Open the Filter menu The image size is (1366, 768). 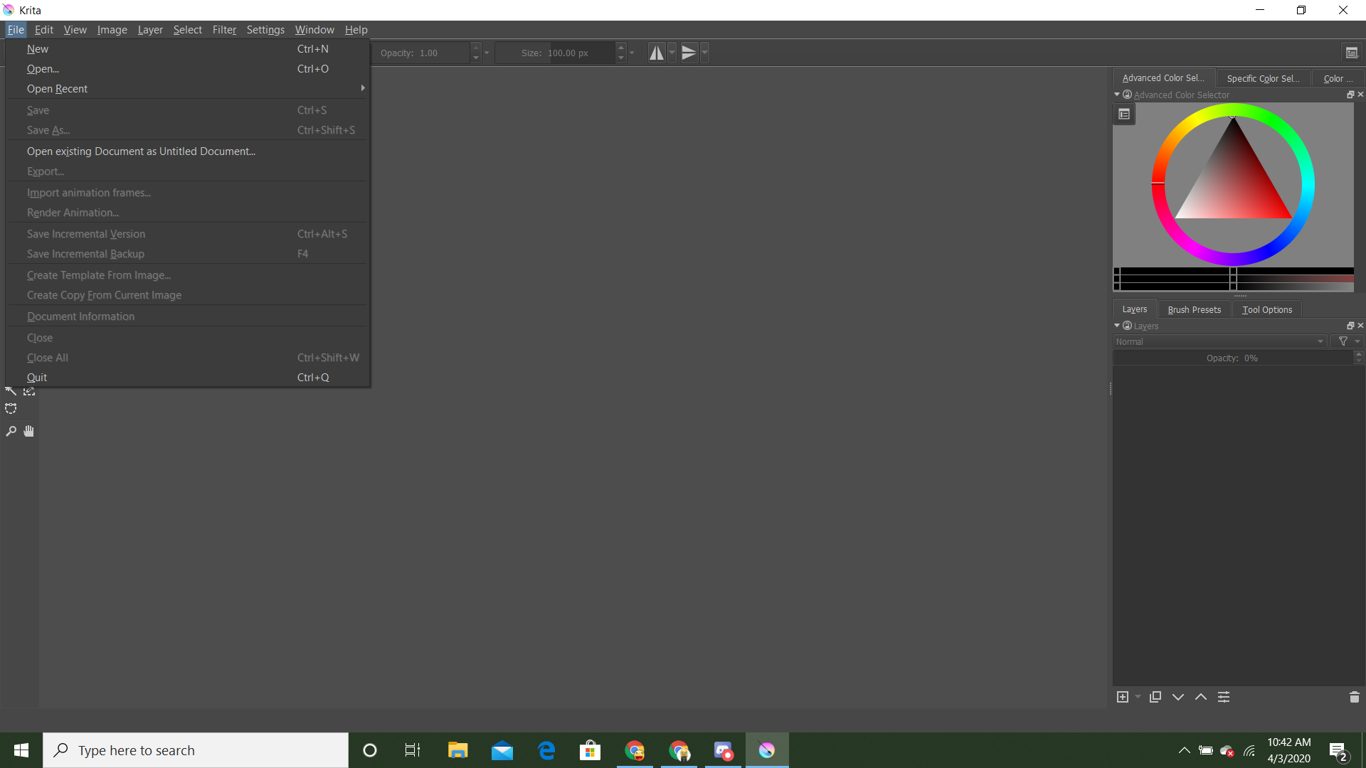(224, 30)
